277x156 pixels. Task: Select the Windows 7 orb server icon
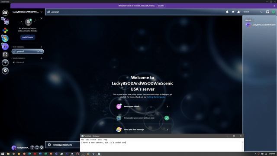(5, 39)
